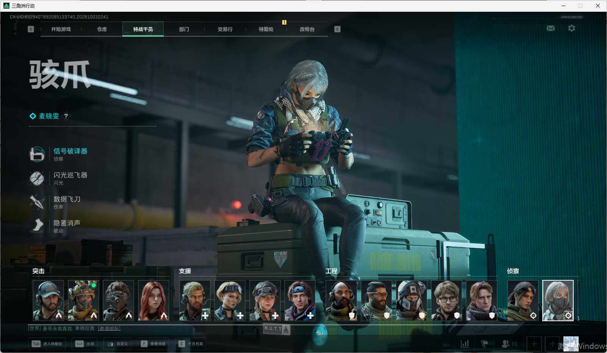Click the 进入特勤处 button
Image resolution: width=607 pixels, height=353 pixels.
47,344
